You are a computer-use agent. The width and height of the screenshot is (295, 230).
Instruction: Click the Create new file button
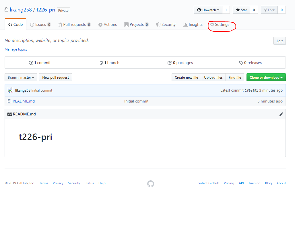pos(187,77)
